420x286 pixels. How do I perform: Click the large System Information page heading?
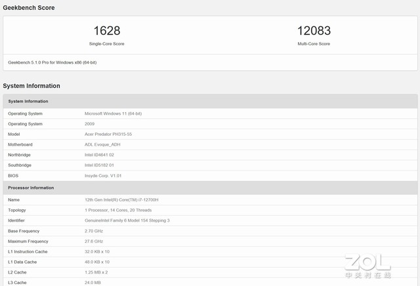pyautogui.click(x=31, y=86)
